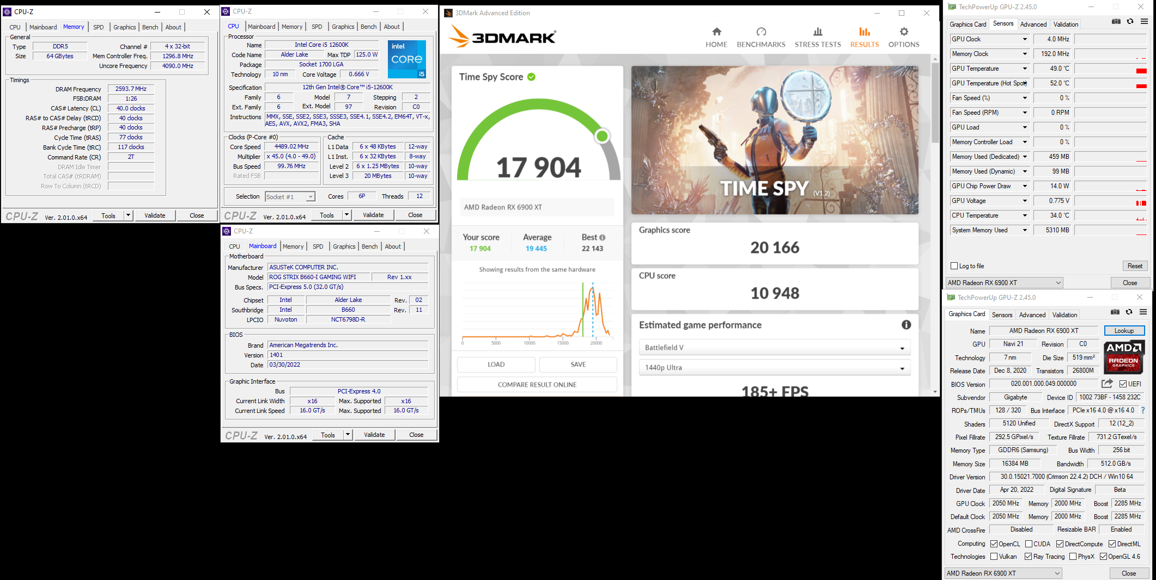Open the STRESS TESTS section in 3DMark

pyautogui.click(x=818, y=38)
